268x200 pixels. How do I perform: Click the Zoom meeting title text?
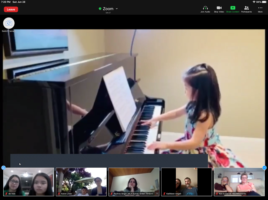point(108,9)
